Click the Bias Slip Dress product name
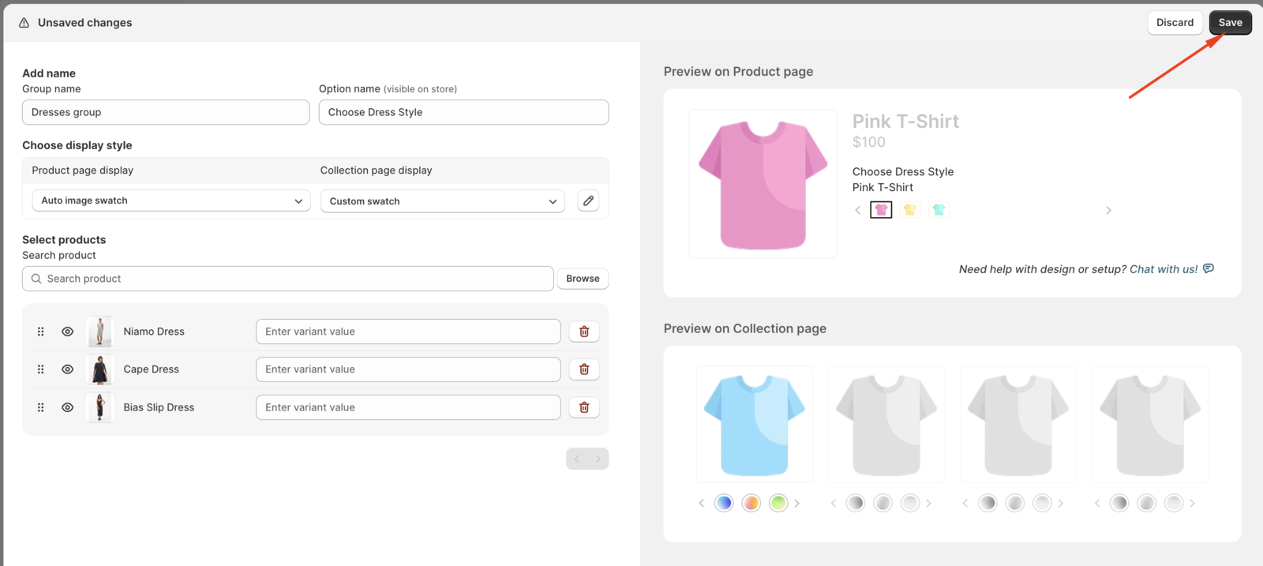 [x=159, y=407]
